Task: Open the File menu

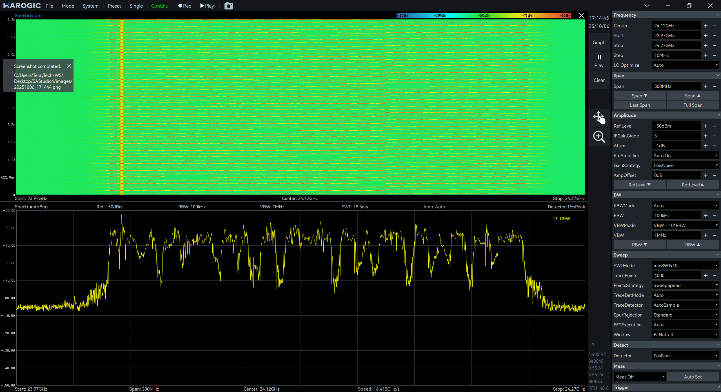Action: tap(49, 6)
